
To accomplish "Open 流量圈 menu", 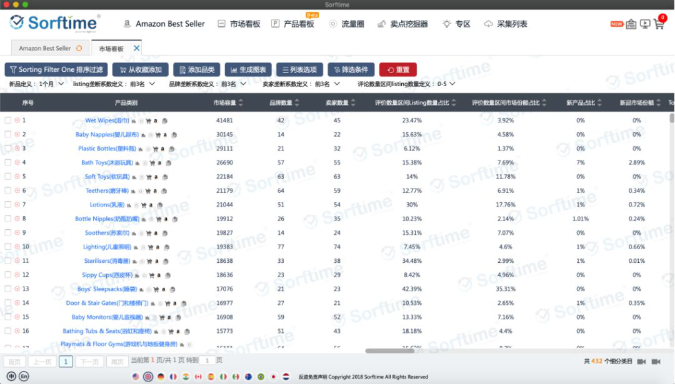I will [347, 24].
